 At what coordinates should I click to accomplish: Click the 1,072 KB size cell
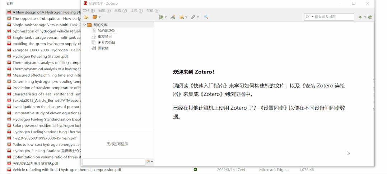307,170
